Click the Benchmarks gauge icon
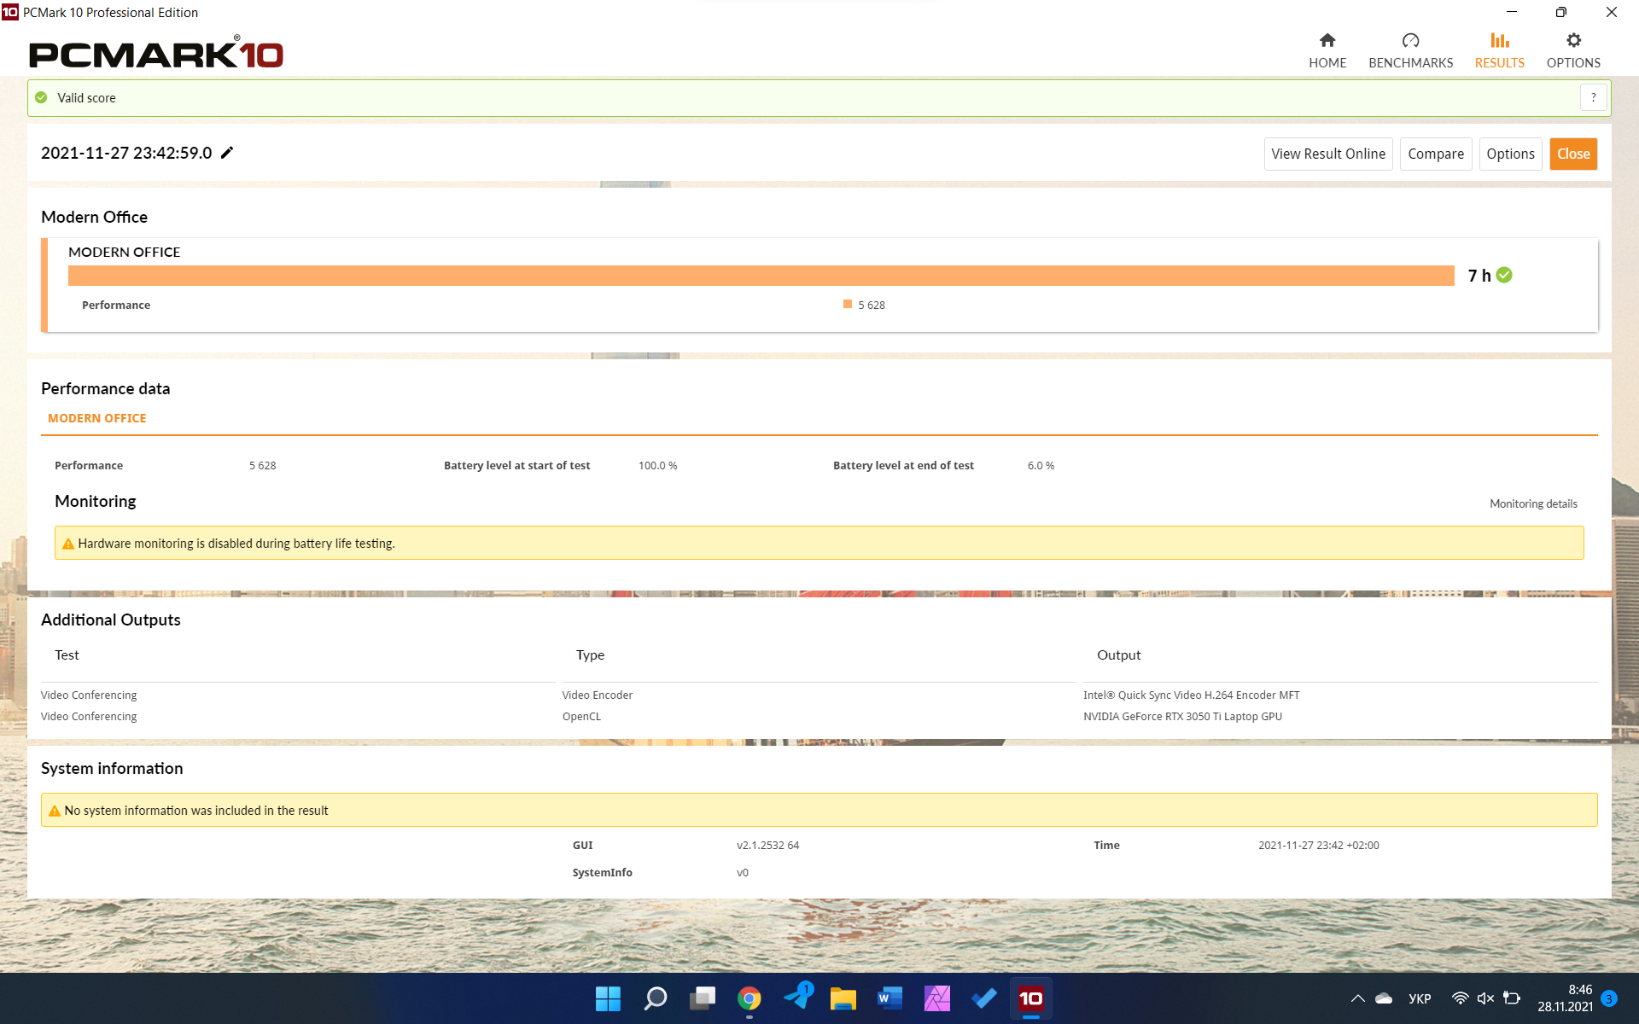The width and height of the screenshot is (1639, 1024). click(x=1410, y=40)
